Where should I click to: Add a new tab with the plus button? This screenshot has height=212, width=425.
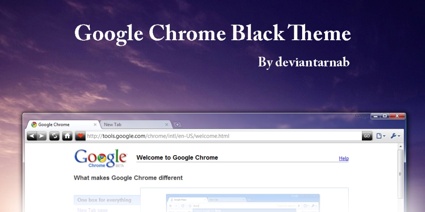point(177,125)
